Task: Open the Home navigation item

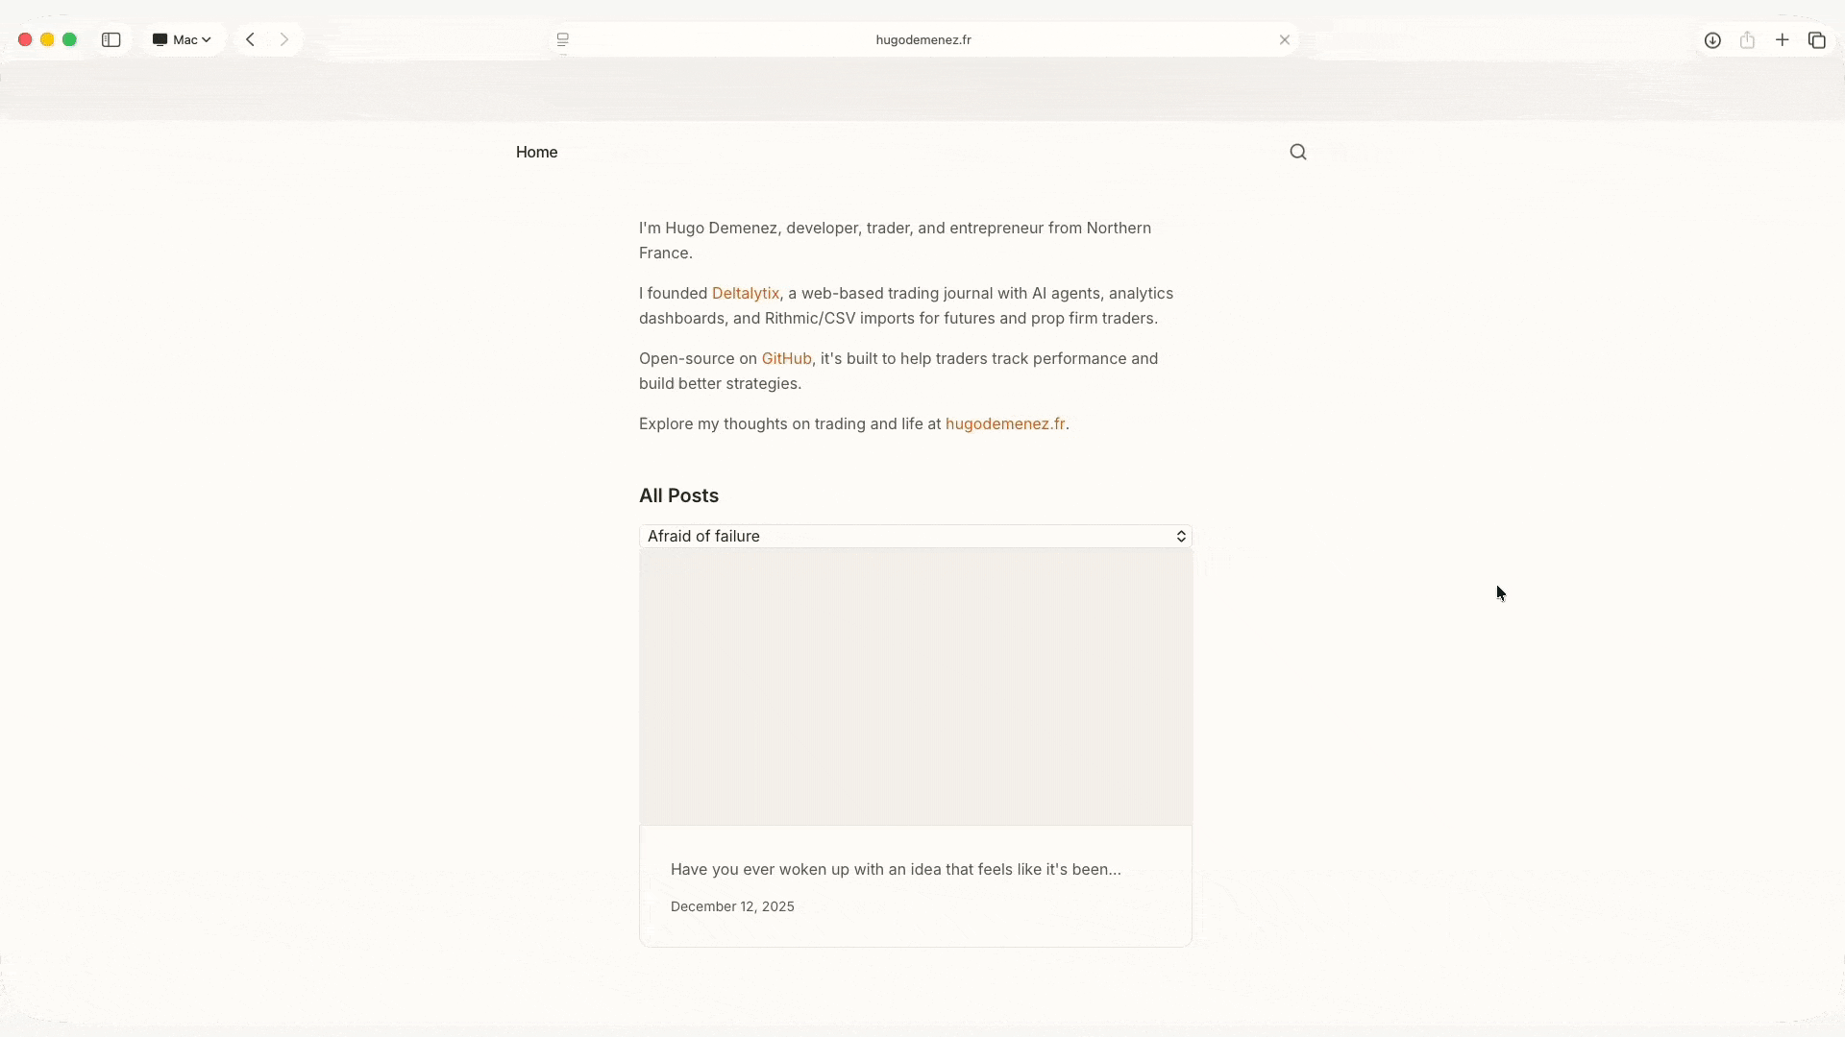Action: pos(536,152)
